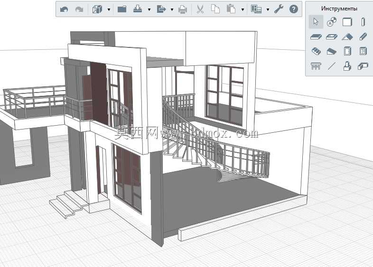The height and width of the screenshot is (267, 373).
Task: Click the clipboard paste icon
Action: tap(231, 9)
